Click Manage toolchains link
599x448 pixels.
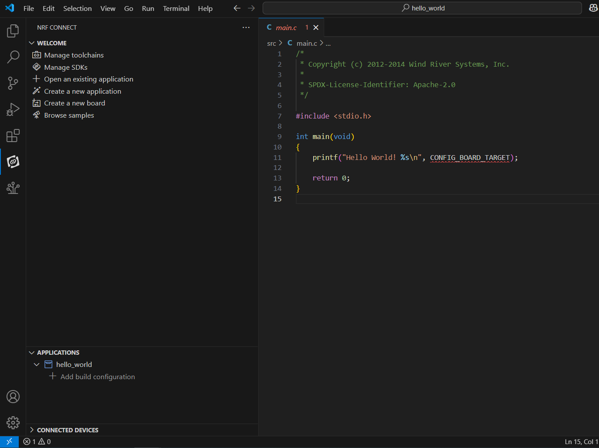(74, 55)
